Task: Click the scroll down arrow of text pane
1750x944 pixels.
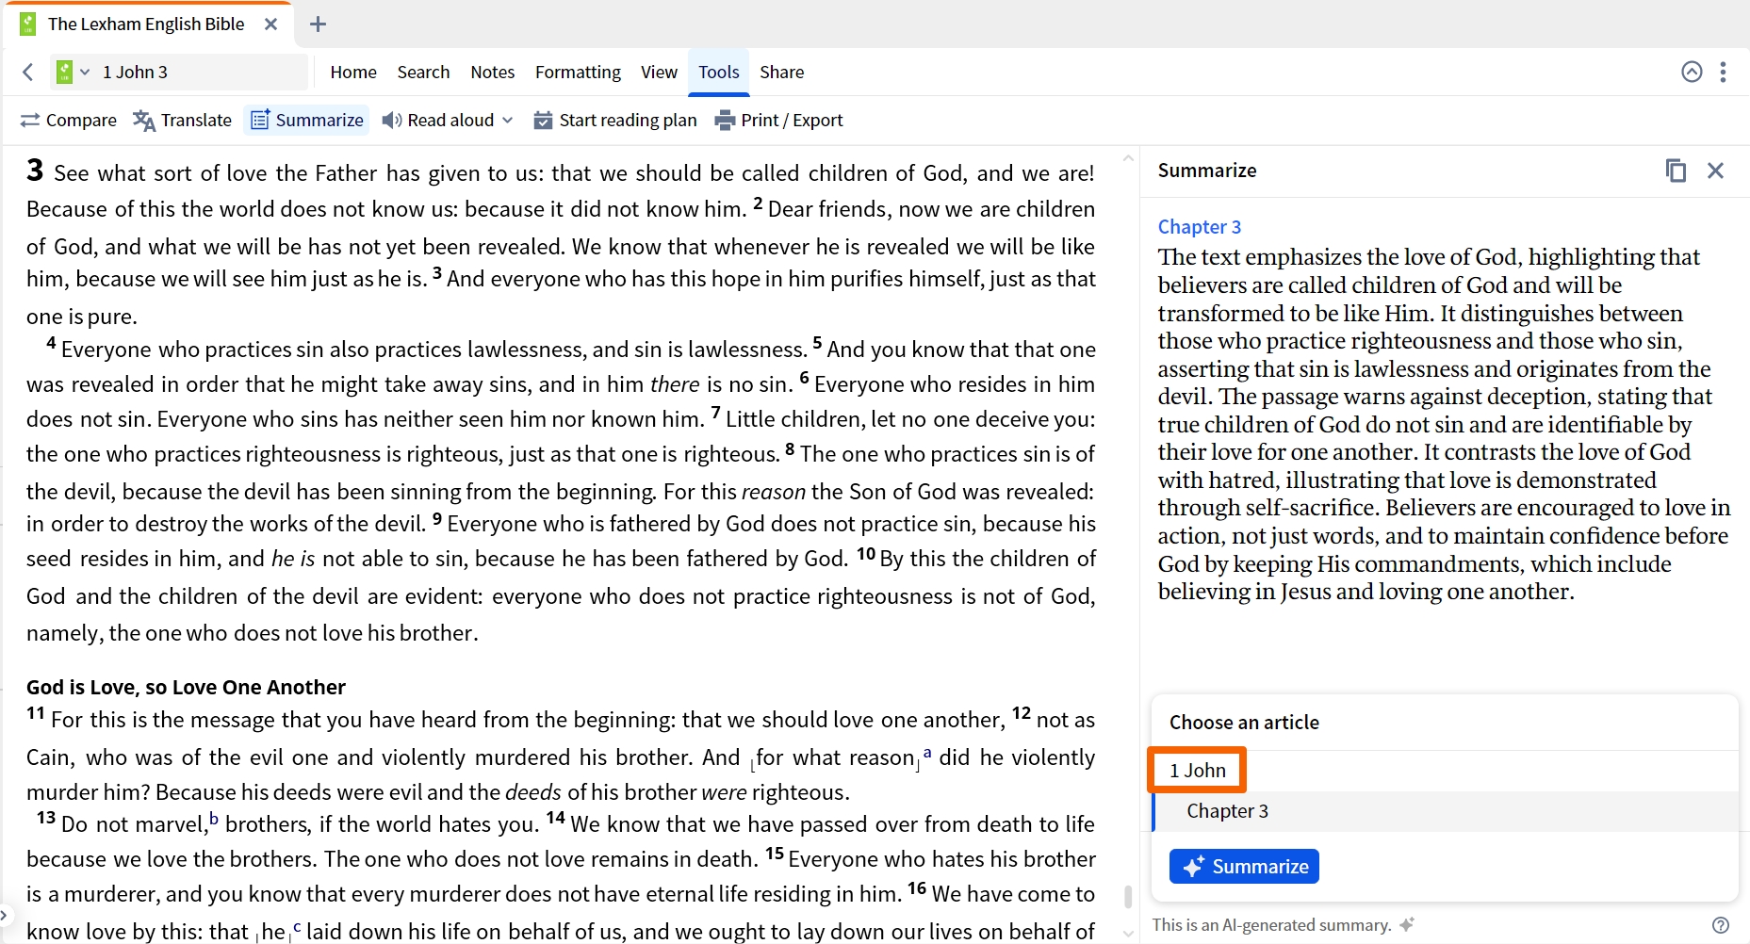Action: (x=1128, y=934)
